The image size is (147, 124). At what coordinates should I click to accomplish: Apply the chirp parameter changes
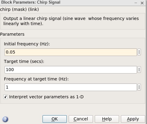point(133,119)
